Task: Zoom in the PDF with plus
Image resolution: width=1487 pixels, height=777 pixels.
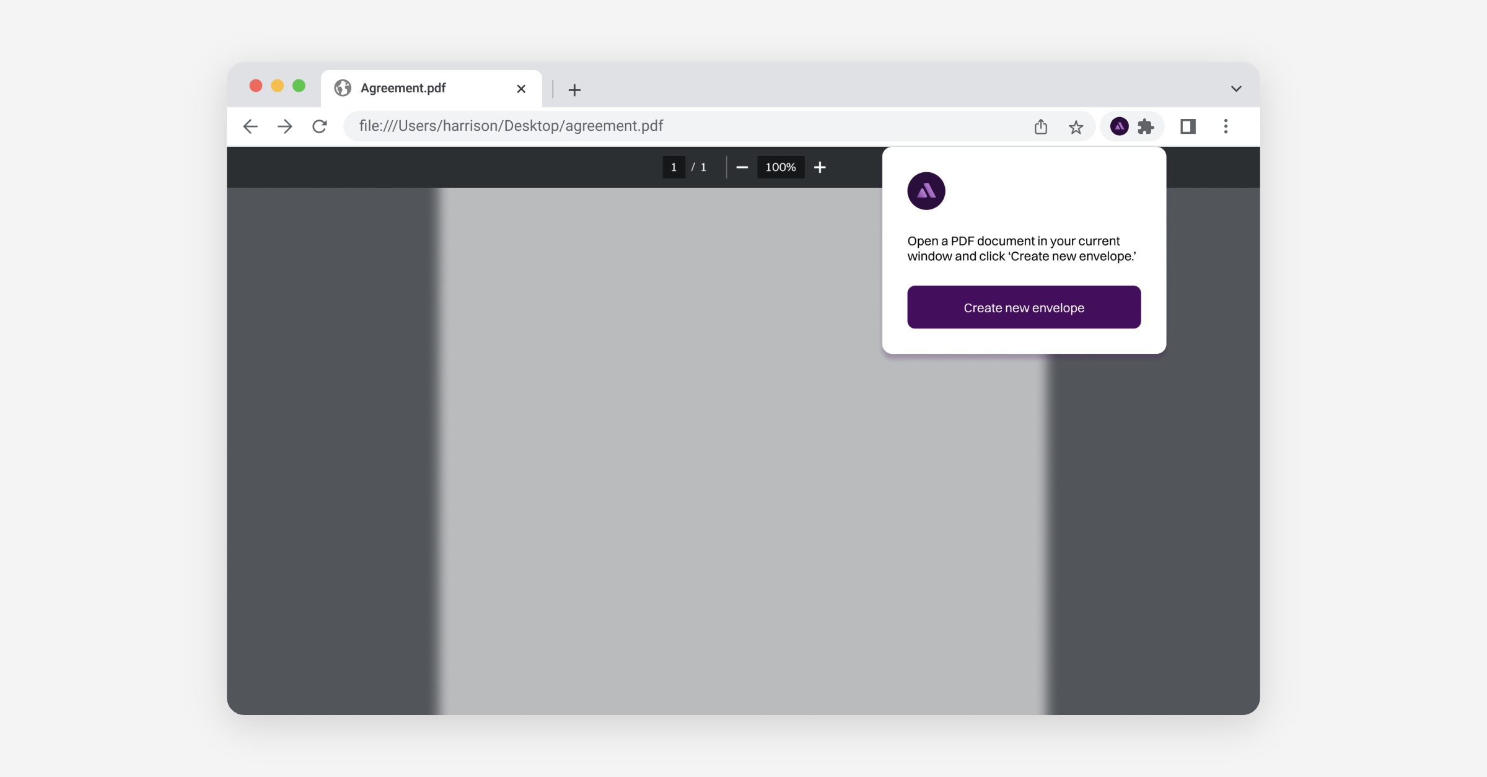Action: point(820,167)
